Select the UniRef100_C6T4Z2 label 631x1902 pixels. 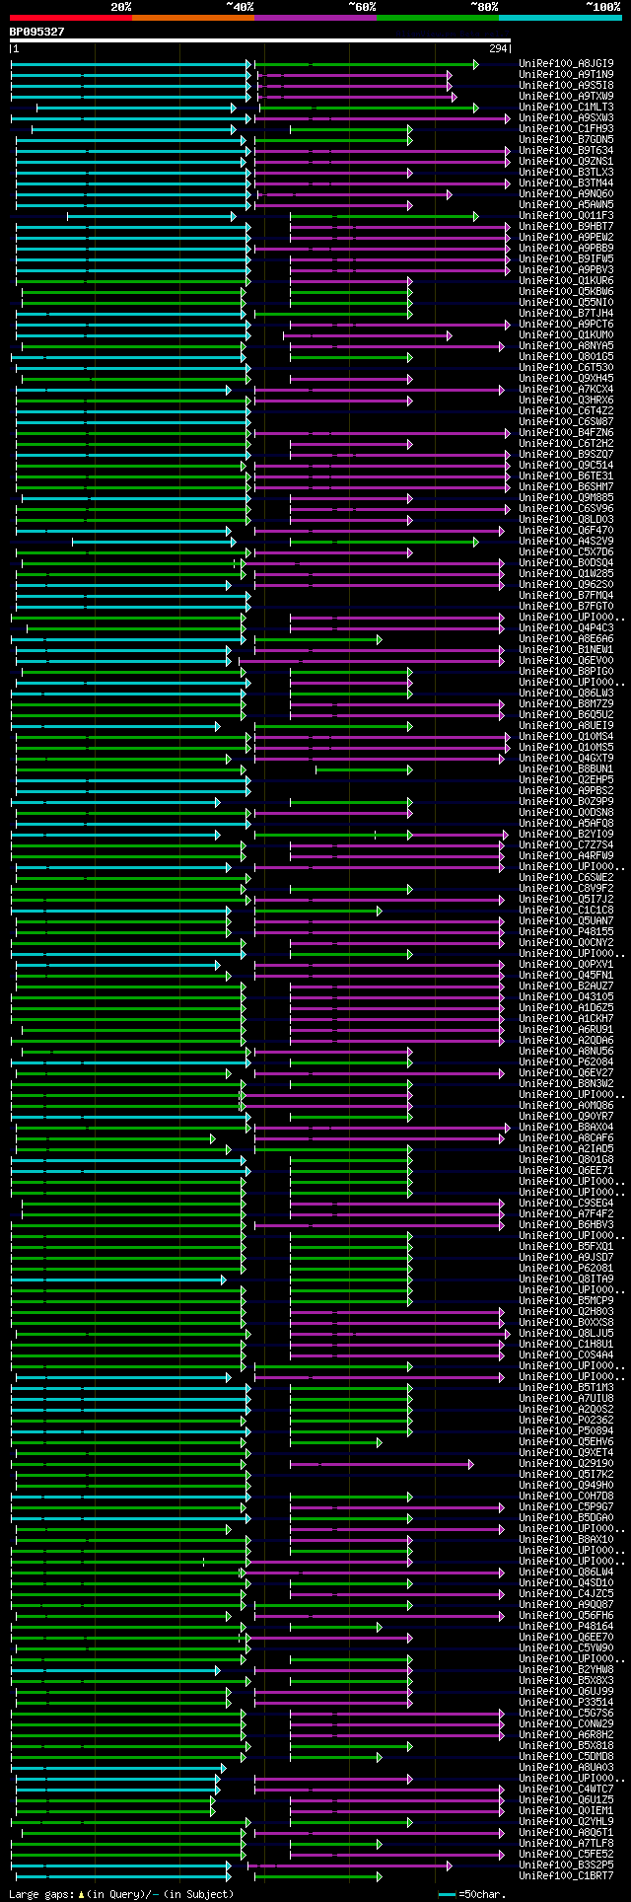[x=566, y=411]
